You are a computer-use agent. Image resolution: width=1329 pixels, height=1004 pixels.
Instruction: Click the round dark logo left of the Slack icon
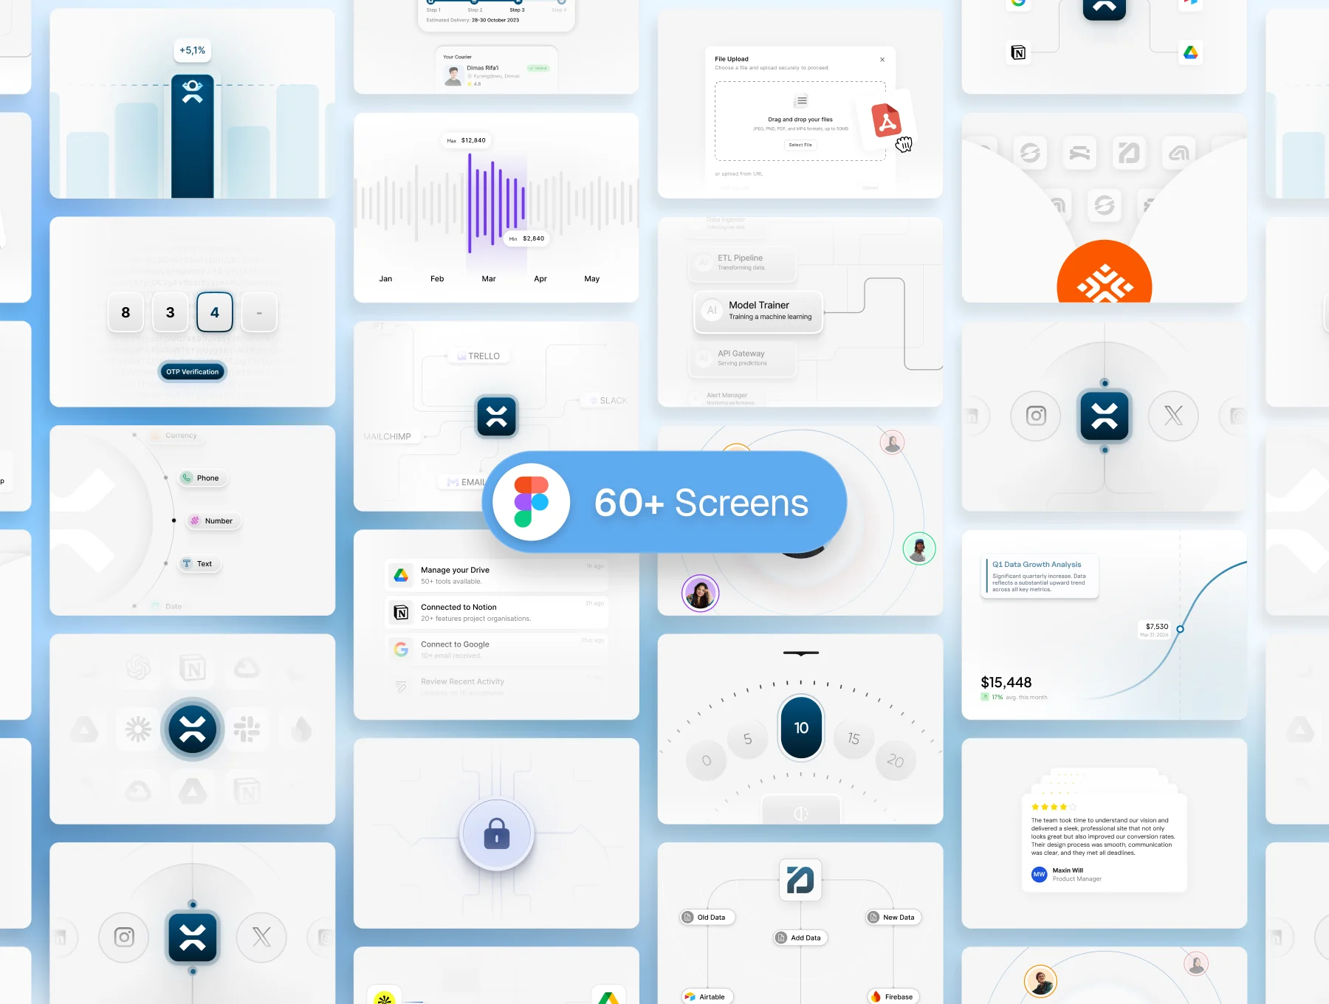(193, 729)
